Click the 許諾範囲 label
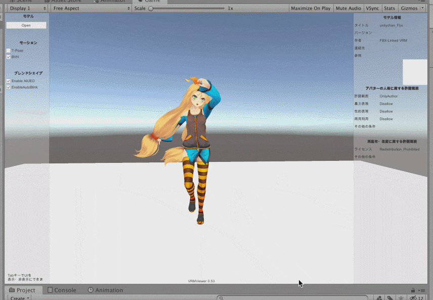This screenshot has width=433, height=300. pos(362,97)
